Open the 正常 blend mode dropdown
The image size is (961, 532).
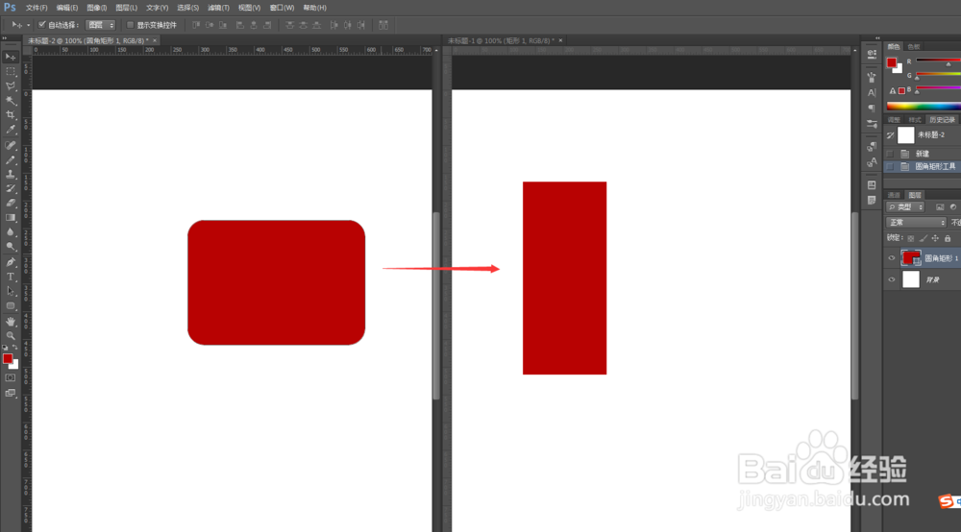pos(916,222)
